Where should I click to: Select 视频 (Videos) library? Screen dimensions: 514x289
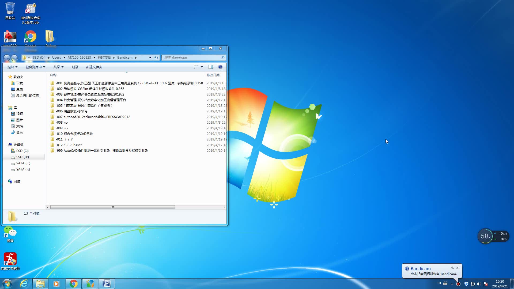click(17, 114)
